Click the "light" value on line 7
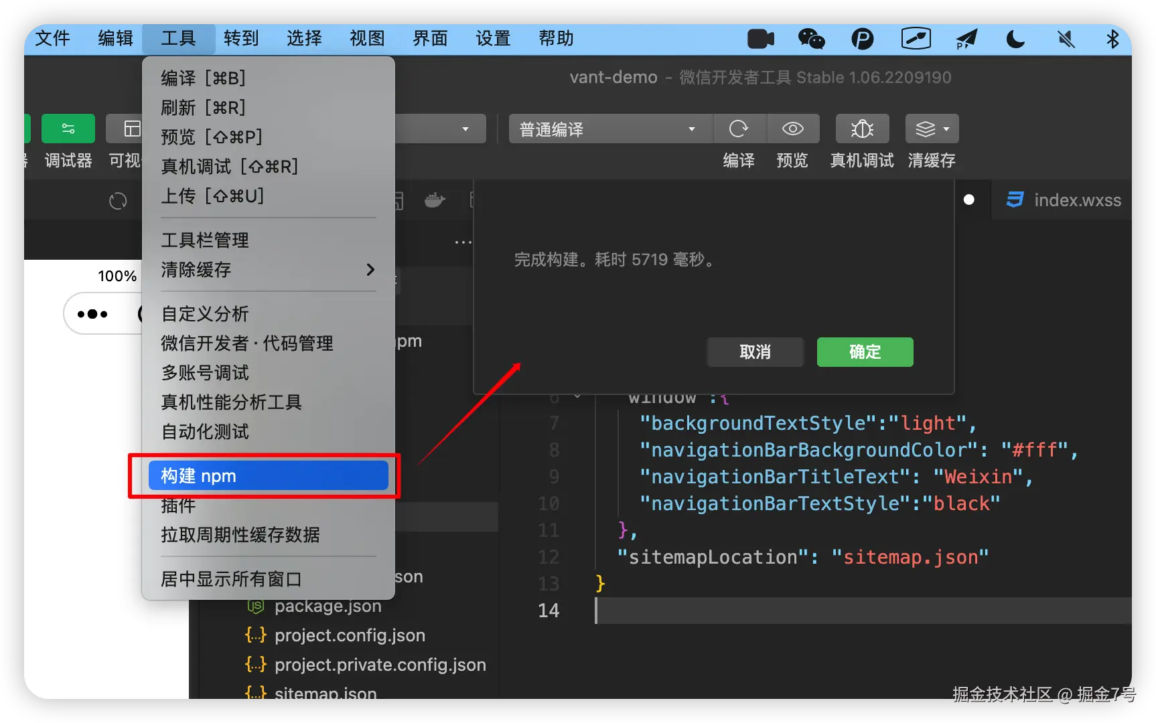 click(928, 423)
